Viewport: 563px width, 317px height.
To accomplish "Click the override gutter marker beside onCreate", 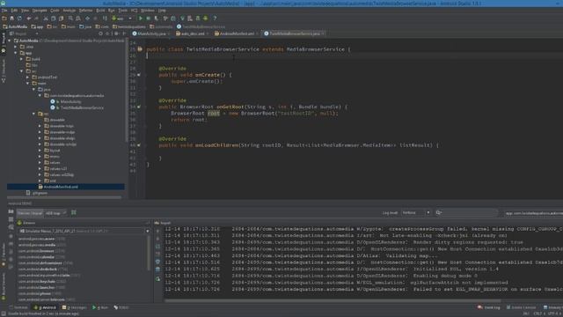I will (x=139, y=75).
